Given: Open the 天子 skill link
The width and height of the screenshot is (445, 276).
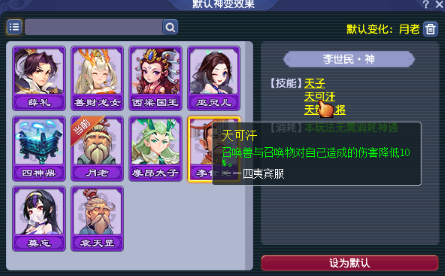Looking at the screenshot, I should pyautogui.click(x=315, y=83).
